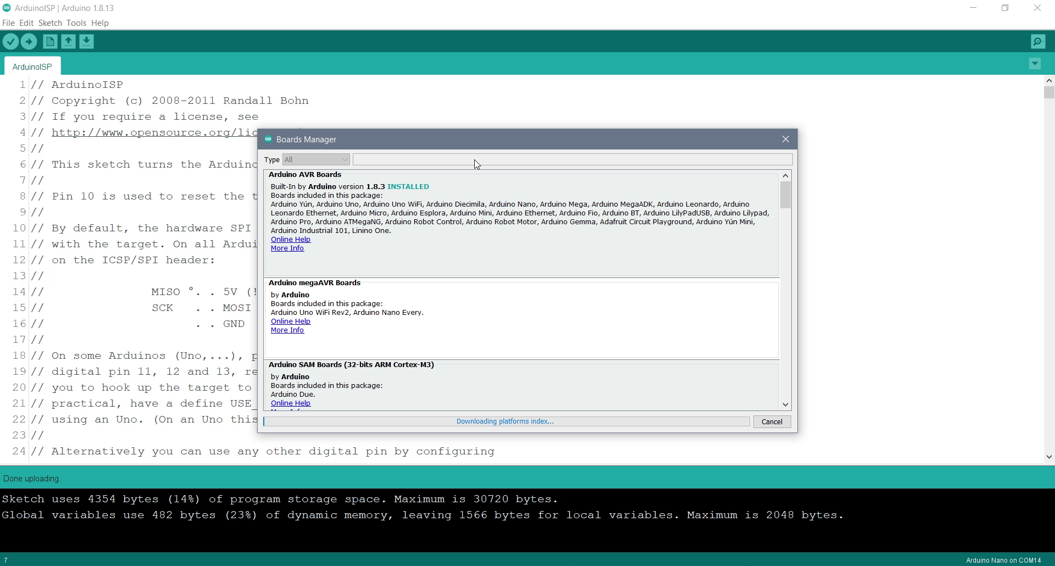Image resolution: width=1055 pixels, height=566 pixels.
Task: Click the editor scrollbar up arrow
Action: pyautogui.click(x=1049, y=80)
